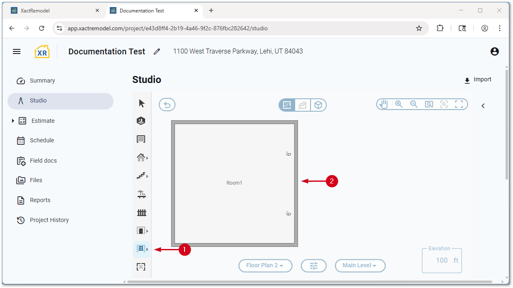
Task: Switch to 3D cube view
Action: pos(318,105)
